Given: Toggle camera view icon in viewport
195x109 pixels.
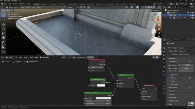Looking at the screenshot, I should coord(159,33).
